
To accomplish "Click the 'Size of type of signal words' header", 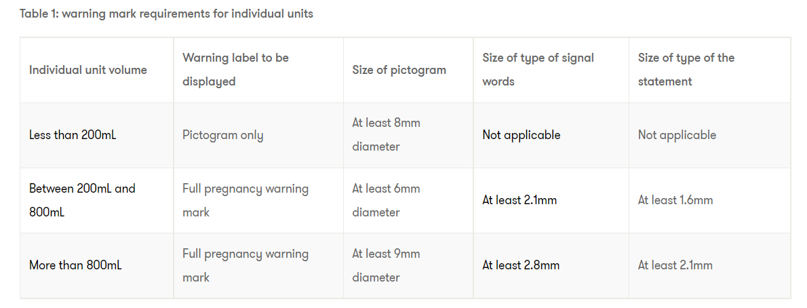I will click(538, 69).
